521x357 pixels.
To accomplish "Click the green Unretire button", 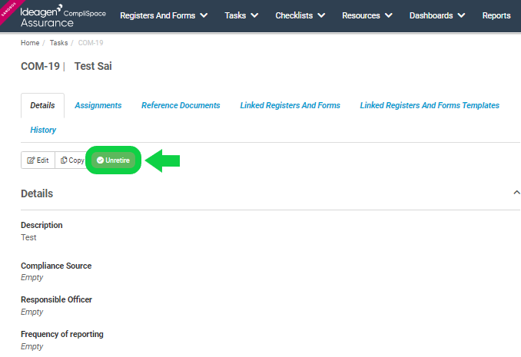I will tap(113, 160).
